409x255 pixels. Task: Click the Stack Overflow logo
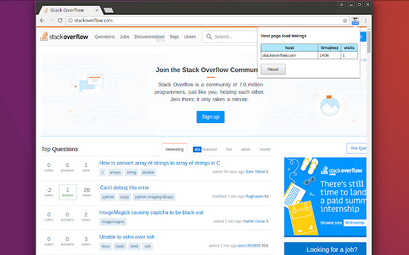point(64,36)
